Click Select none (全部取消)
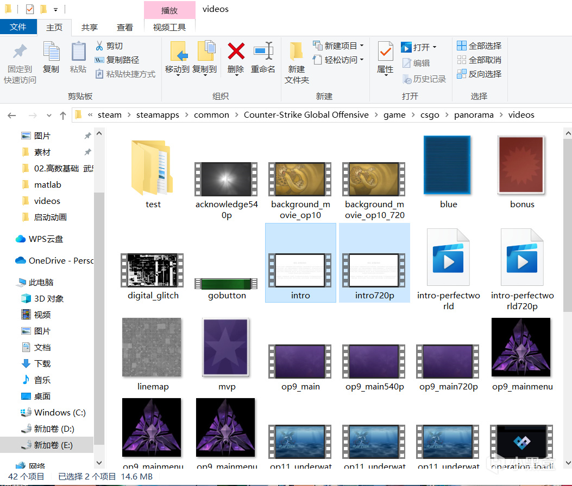 [x=479, y=60]
